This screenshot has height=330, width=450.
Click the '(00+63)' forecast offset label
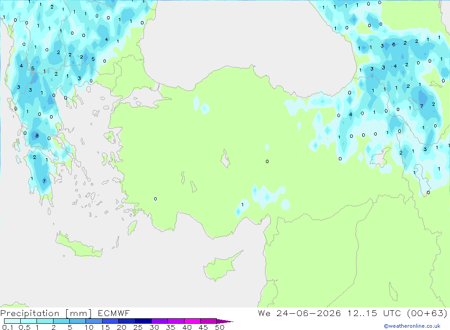(427, 313)
